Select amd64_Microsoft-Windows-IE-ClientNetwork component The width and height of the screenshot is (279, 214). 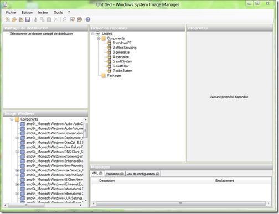pyautogui.click(x=55, y=180)
